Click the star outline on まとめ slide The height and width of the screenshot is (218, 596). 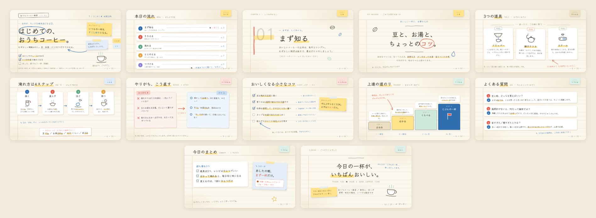tap(274, 199)
